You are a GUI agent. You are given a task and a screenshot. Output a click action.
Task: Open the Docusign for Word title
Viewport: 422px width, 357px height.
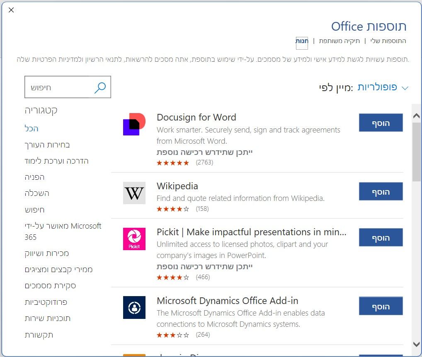pos(196,118)
